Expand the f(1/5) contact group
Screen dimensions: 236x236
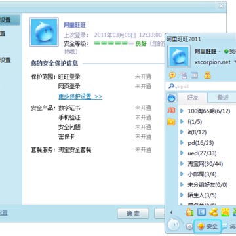tap(182, 122)
